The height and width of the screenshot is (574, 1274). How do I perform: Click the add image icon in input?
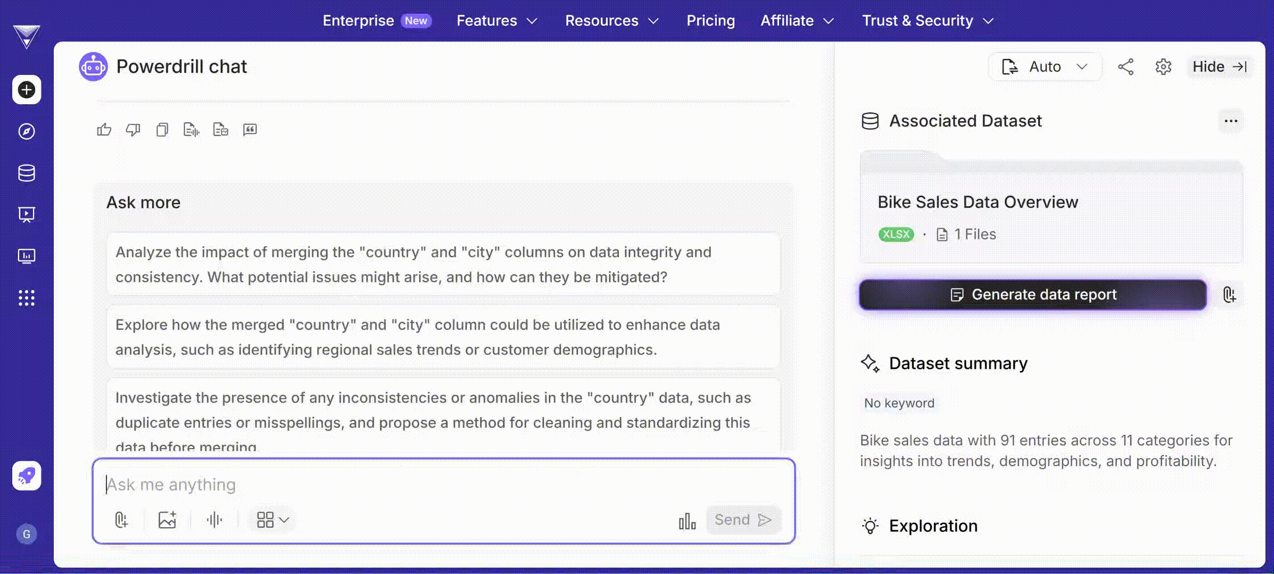click(x=167, y=520)
